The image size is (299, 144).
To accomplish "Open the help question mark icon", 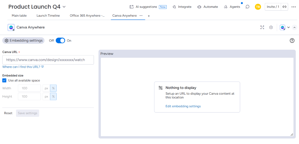I will tap(292, 40).
